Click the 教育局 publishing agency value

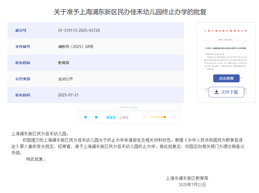64,63
